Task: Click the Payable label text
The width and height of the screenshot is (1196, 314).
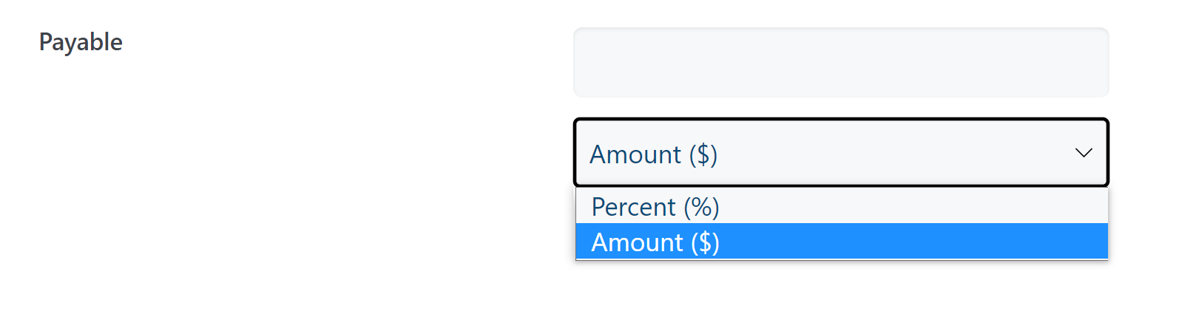Action: tap(81, 42)
